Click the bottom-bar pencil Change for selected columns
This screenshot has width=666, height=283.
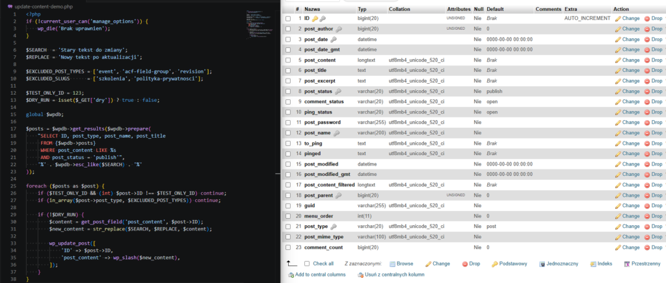tap(428, 264)
